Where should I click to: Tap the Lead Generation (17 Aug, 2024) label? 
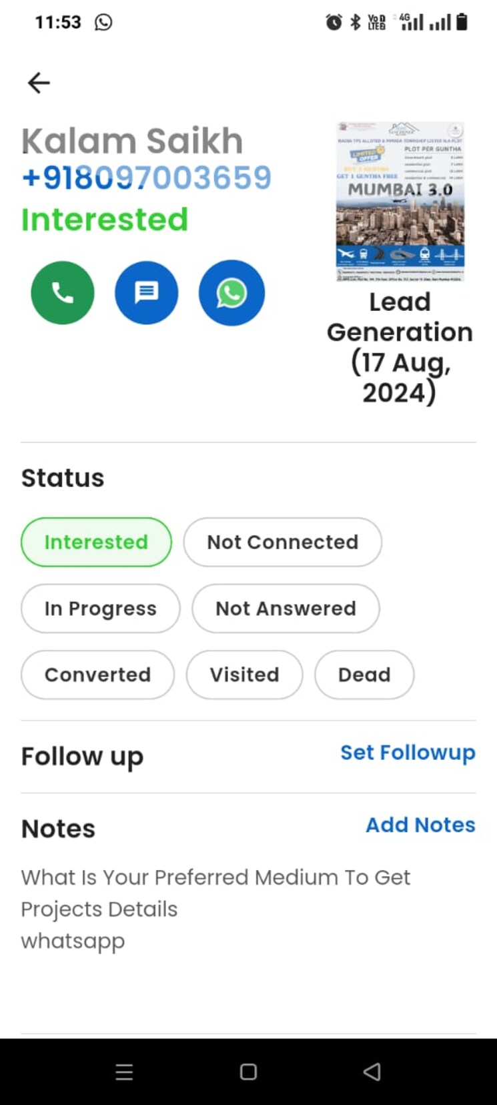click(400, 347)
